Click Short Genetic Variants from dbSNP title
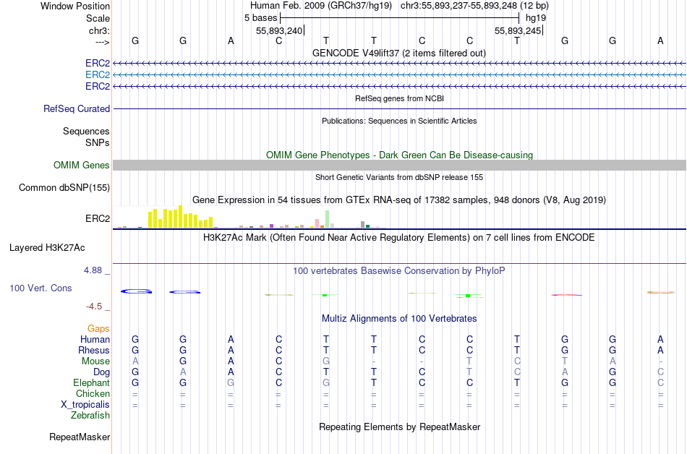Viewport: 687px width, 454px height. (399, 177)
